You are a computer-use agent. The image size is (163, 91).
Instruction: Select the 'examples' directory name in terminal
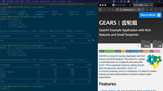click(x=39, y=14)
